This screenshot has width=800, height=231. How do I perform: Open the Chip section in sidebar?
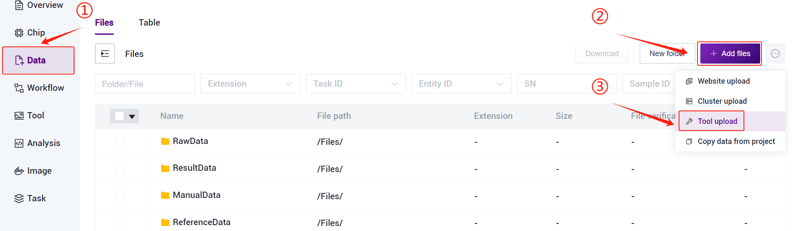coord(30,33)
